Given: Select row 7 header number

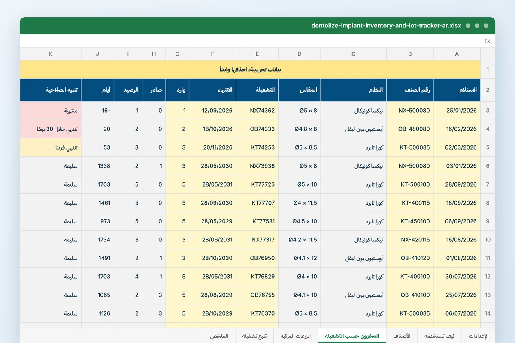Looking at the screenshot, I should (x=488, y=184).
